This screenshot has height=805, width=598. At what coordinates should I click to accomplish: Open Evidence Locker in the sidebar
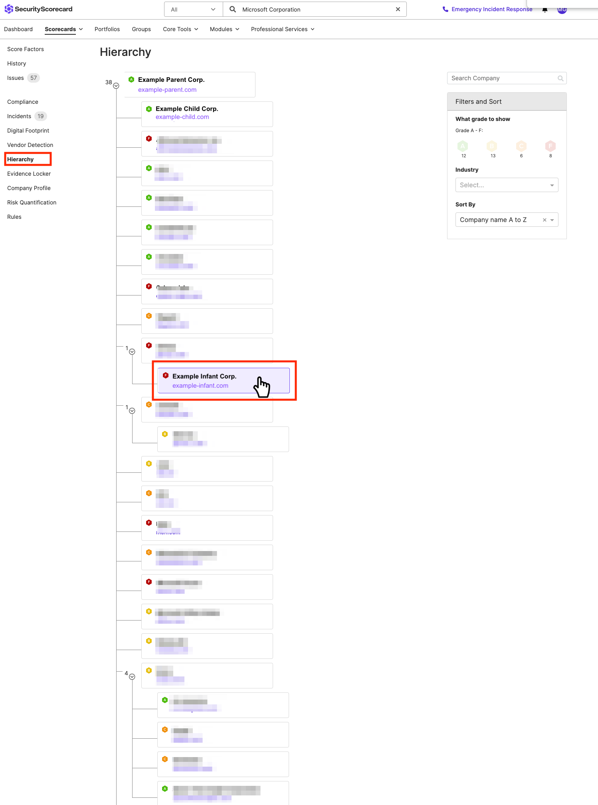point(29,174)
